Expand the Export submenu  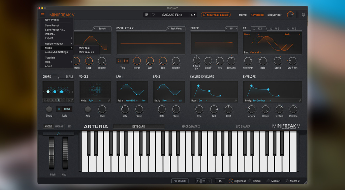(57, 38)
